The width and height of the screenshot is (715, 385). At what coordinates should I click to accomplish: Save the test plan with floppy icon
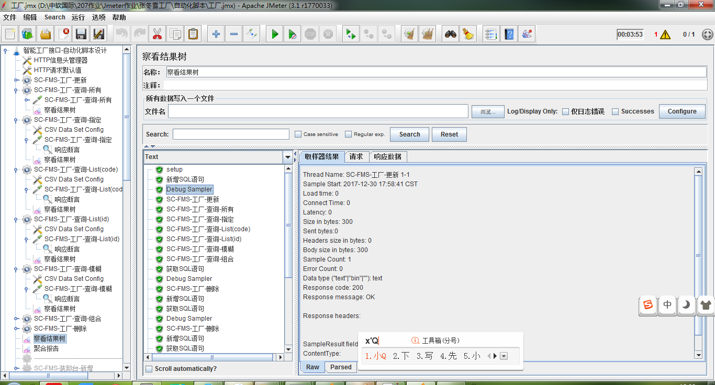81,35
